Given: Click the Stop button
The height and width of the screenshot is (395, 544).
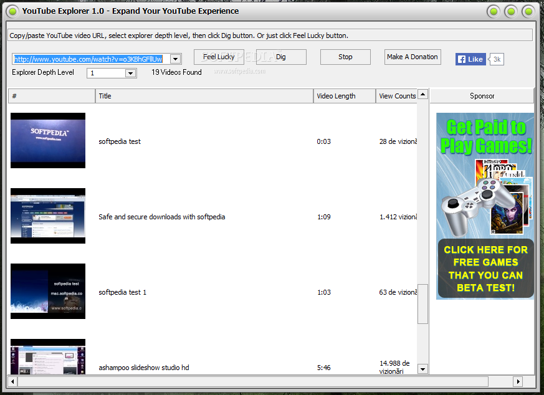Looking at the screenshot, I should tap(345, 57).
